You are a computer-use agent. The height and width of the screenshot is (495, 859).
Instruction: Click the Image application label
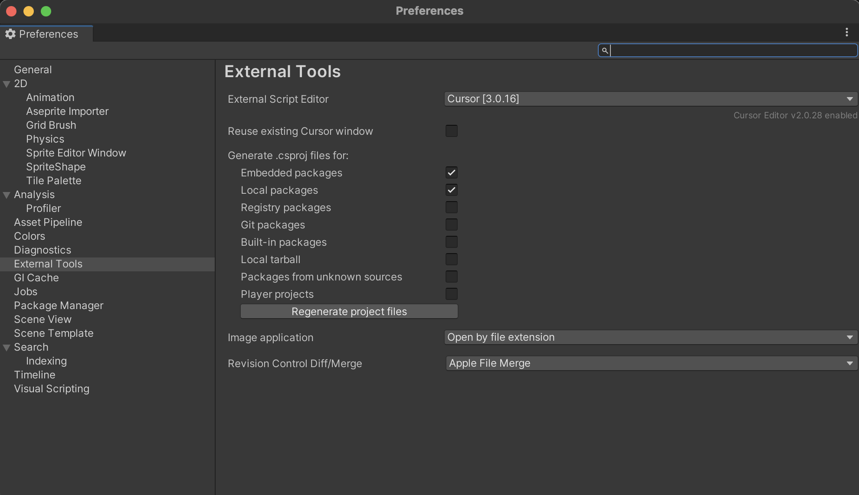coord(270,337)
